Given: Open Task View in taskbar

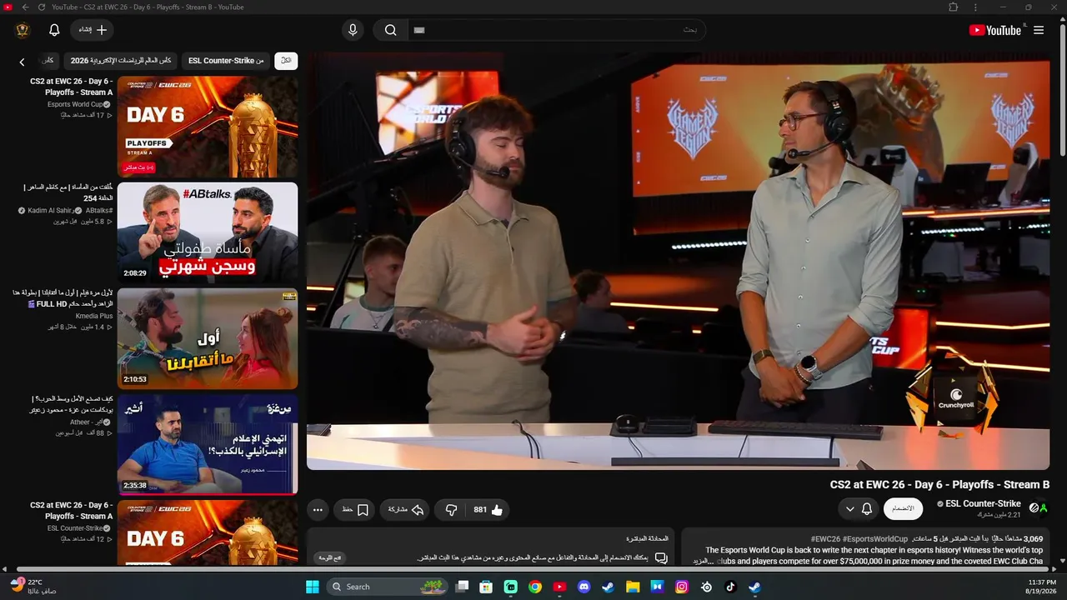Looking at the screenshot, I should click(x=462, y=587).
